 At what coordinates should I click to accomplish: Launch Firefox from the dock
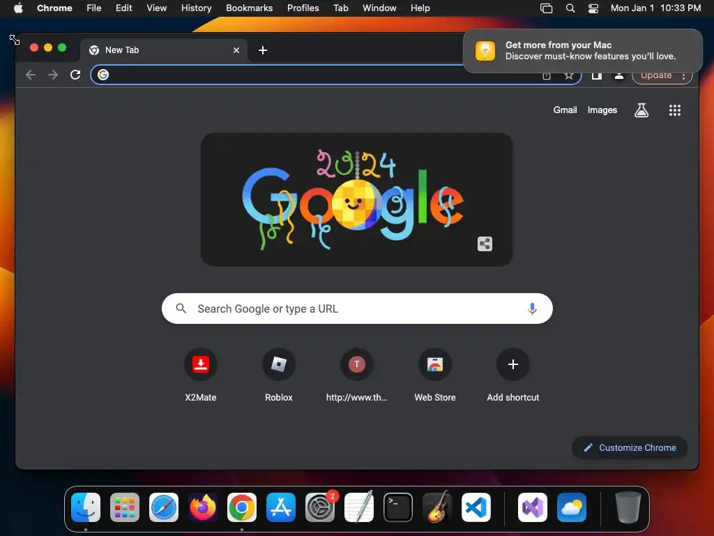203,507
